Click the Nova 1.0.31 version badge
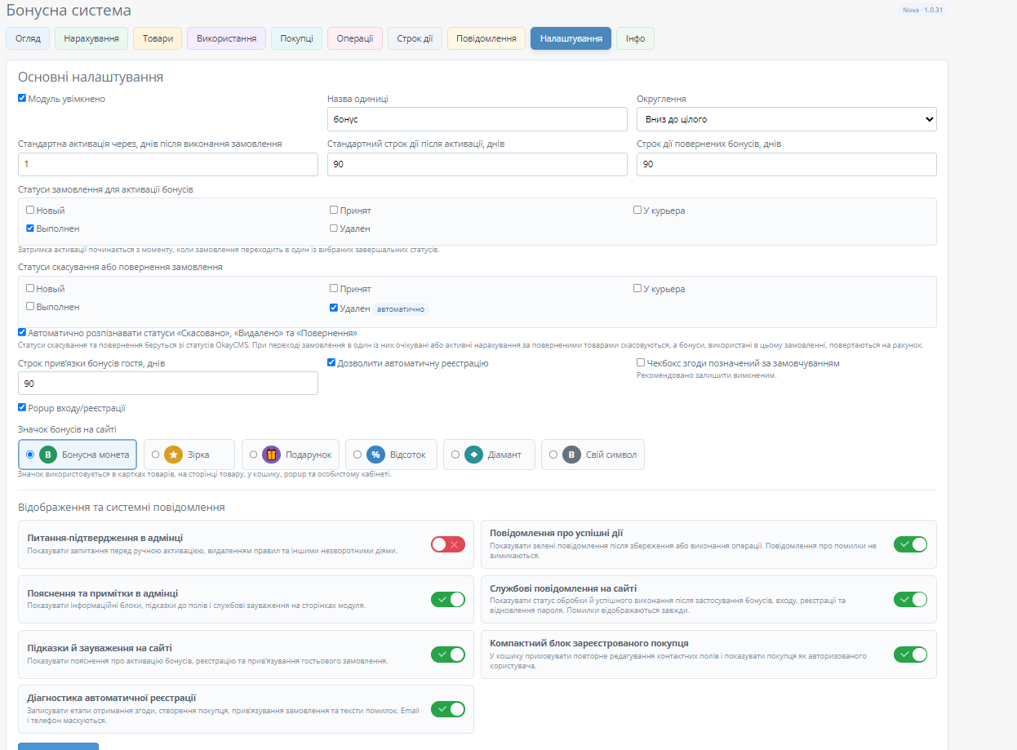Image resolution: width=1017 pixels, height=750 pixels. coord(922,10)
